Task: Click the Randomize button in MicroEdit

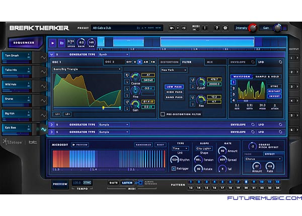Action: coord(143,145)
